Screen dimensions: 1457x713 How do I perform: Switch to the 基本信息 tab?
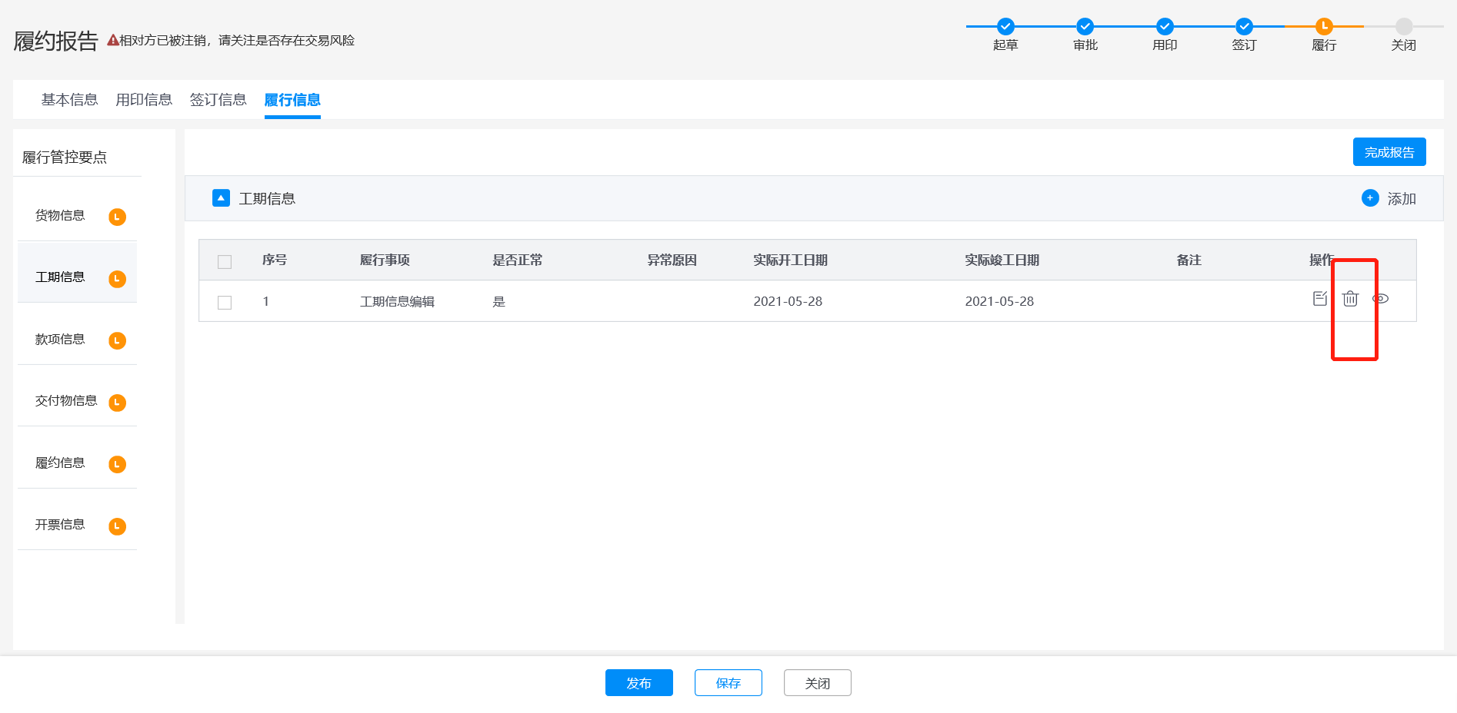[x=69, y=100]
